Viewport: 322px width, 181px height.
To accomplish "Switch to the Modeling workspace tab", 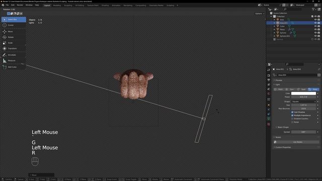I will (57, 6).
